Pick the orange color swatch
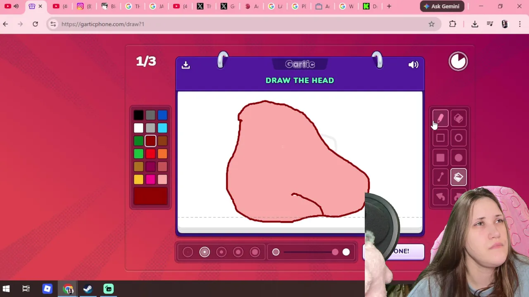The image size is (529, 297). 162,154
